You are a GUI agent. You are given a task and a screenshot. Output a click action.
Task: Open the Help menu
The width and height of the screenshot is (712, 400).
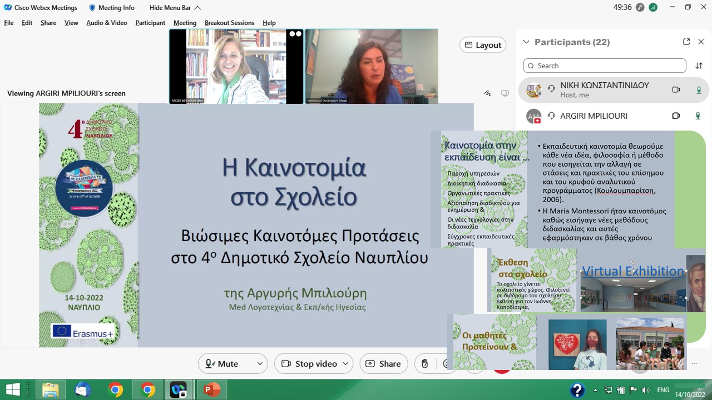[269, 23]
